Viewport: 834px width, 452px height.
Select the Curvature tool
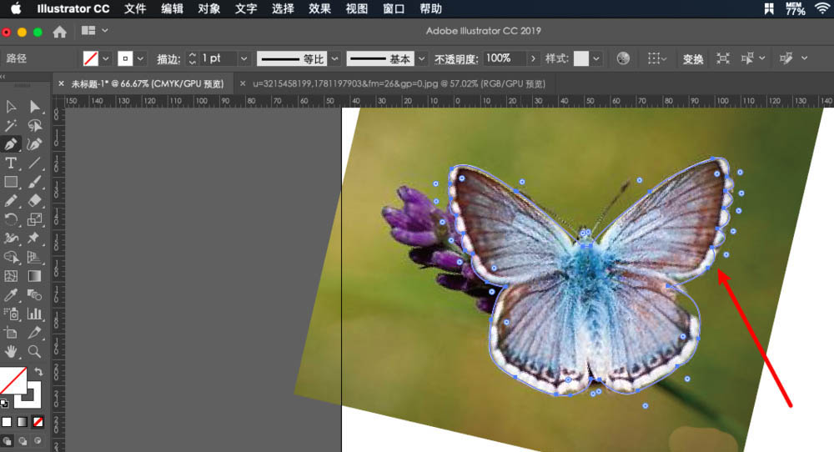click(34, 144)
